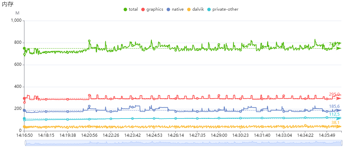The height and width of the screenshot is (155, 362).
Task: Click the green total legend icon
Action: click(x=125, y=9)
